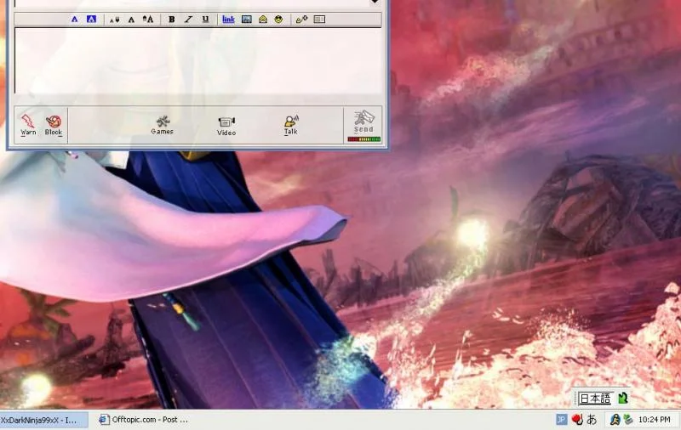Screen dimensions: 681x430
Task: Open the IME input mode あ menu
Action: (592, 419)
